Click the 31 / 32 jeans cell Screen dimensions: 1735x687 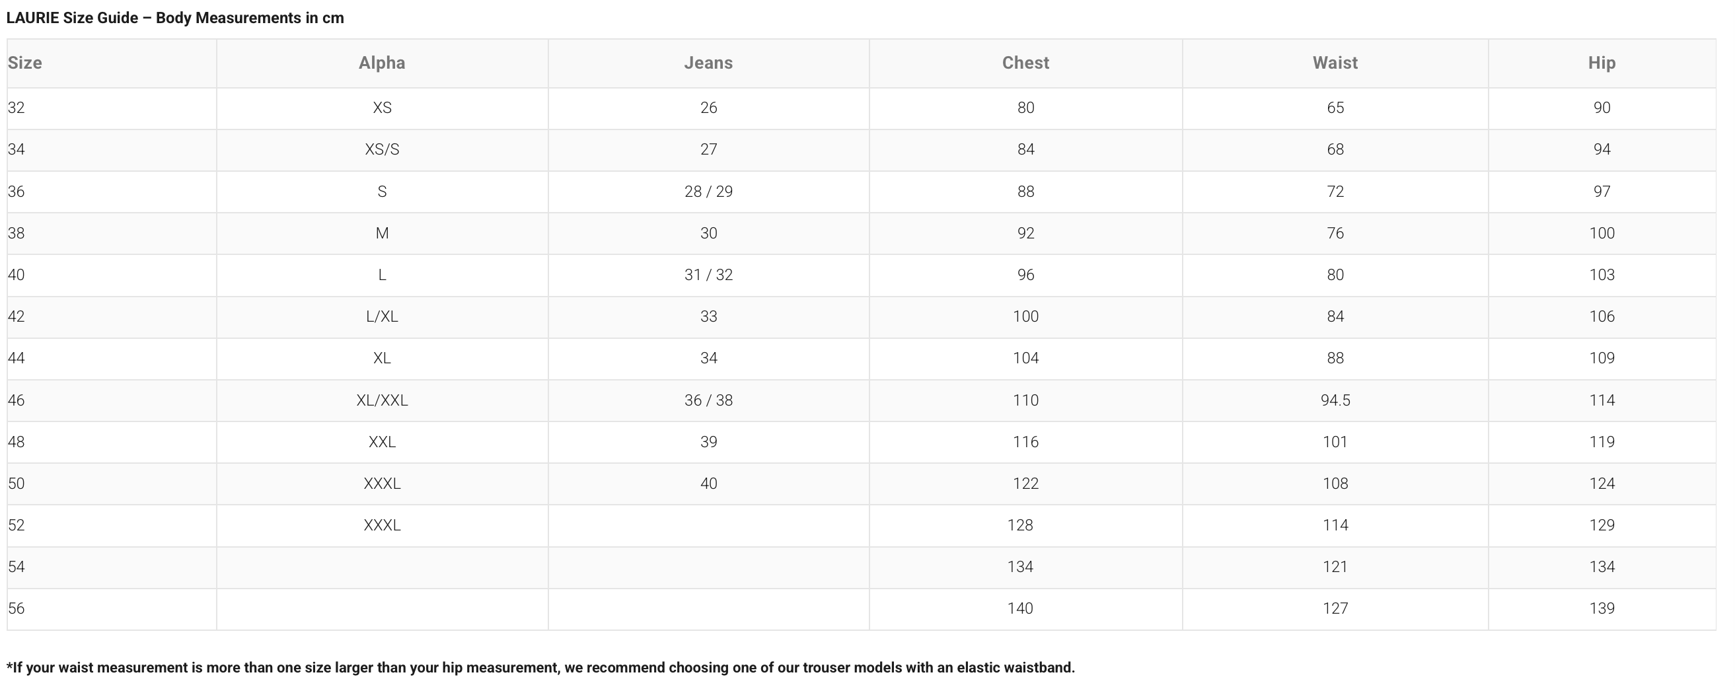point(708,275)
